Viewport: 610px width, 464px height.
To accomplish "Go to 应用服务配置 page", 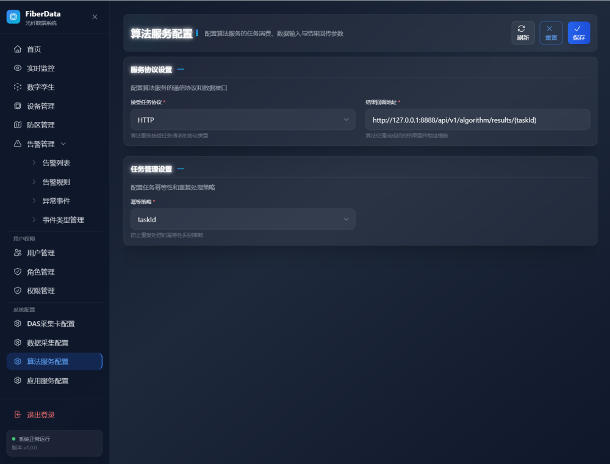I will pyautogui.click(x=48, y=380).
